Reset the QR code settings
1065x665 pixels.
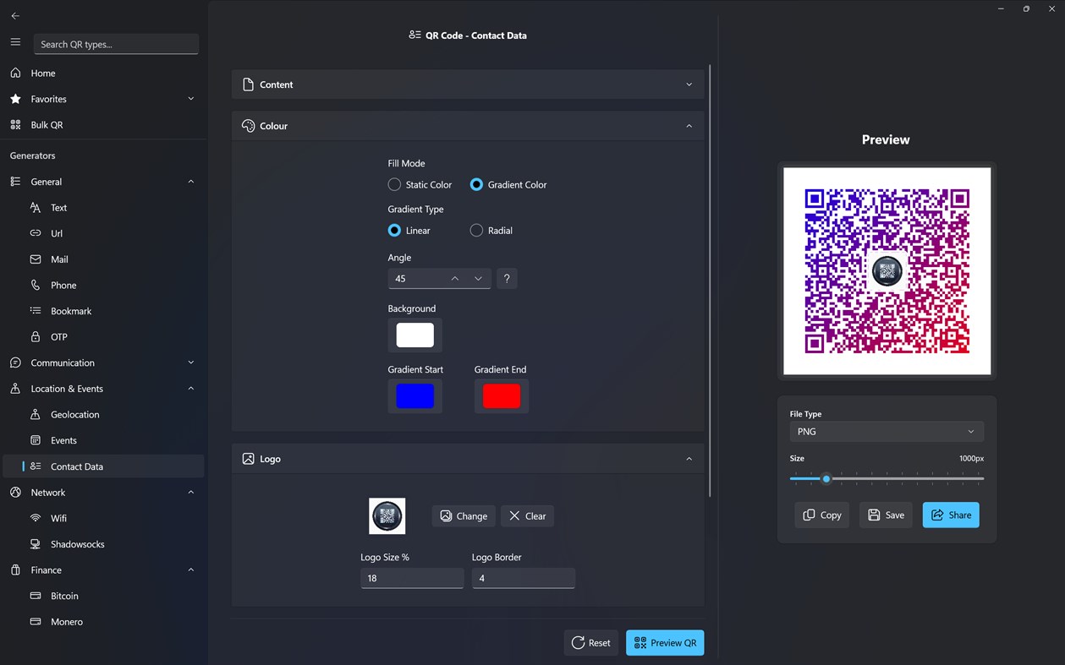click(x=590, y=642)
